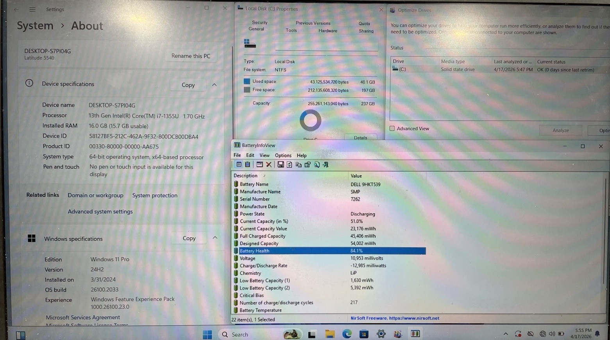Click the disk label text field in Properties
This screenshot has height=340, width=610.
coord(326,46)
